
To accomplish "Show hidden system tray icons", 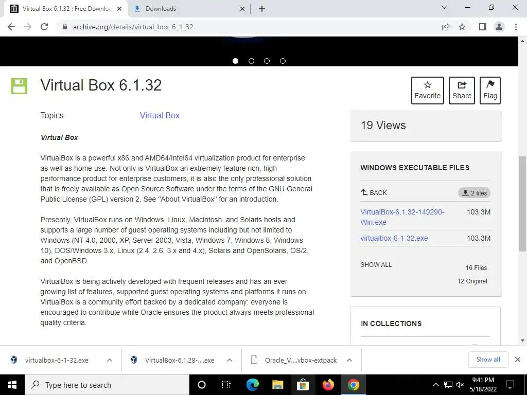I will click(x=435, y=385).
